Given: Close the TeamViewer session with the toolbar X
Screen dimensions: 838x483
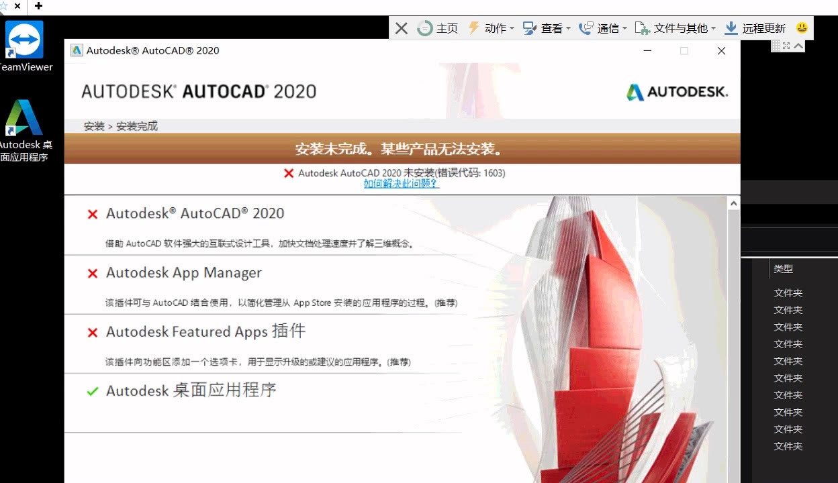Looking at the screenshot, I should 401,28.
